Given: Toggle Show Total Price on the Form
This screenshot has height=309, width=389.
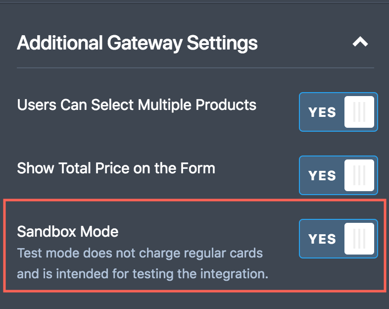Looking at the screenshot, I should (x=339, y=175).
